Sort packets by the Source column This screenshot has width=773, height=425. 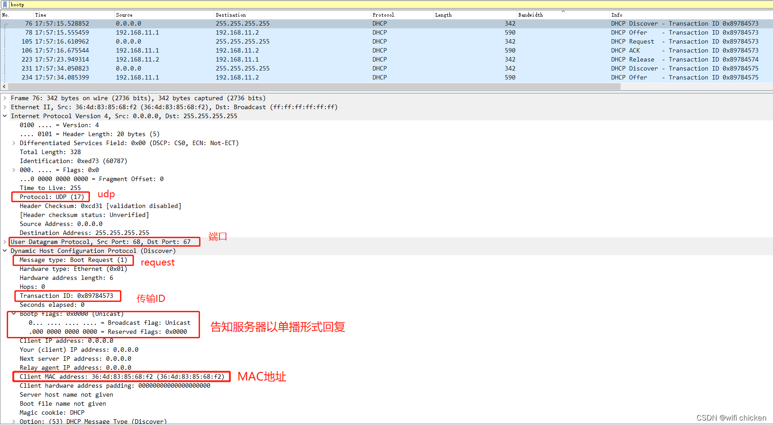pos(164,15)
